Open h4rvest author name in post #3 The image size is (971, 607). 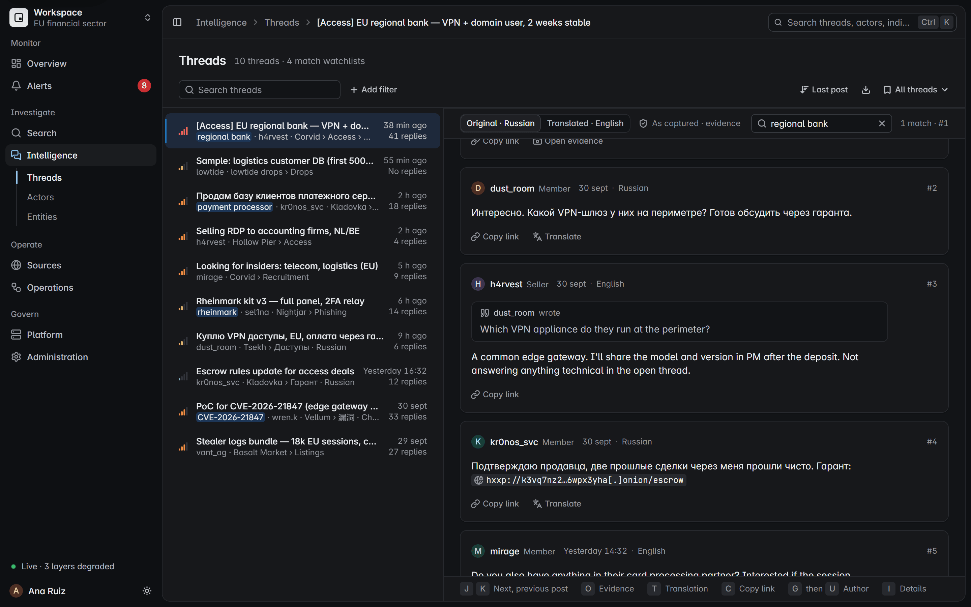coord(506,284)
